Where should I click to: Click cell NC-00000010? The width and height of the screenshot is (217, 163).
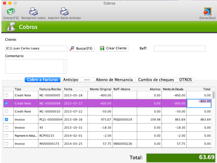coord(50,111)
